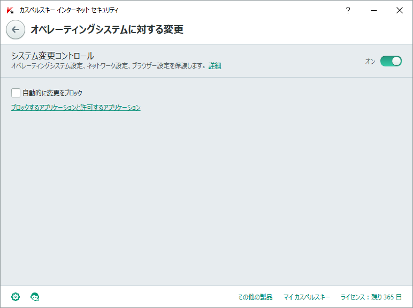Check the 自動的に変更をブロック checkbox

point(16,93)
